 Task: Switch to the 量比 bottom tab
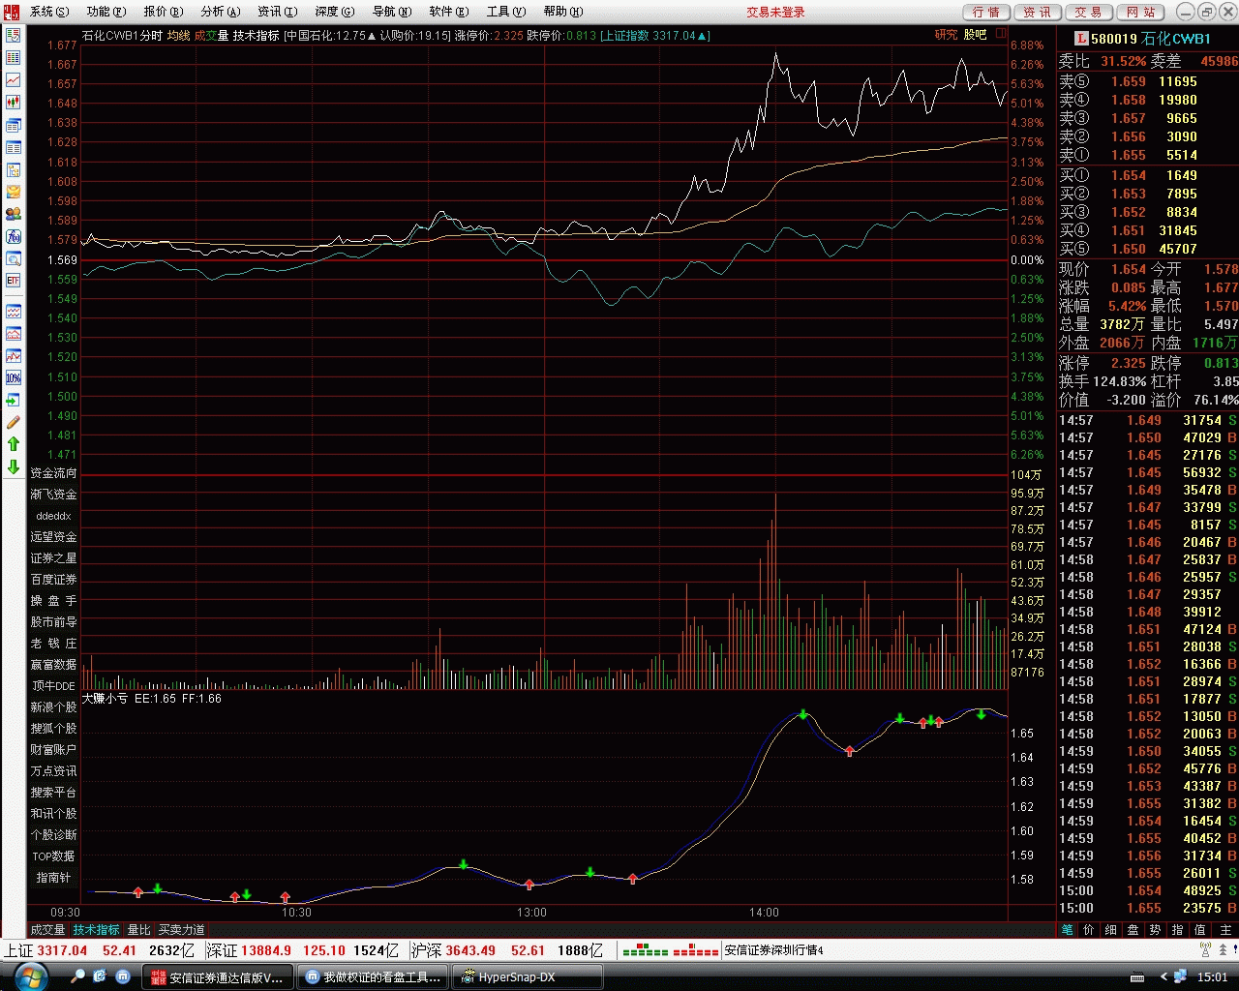(x=139, y=929)
